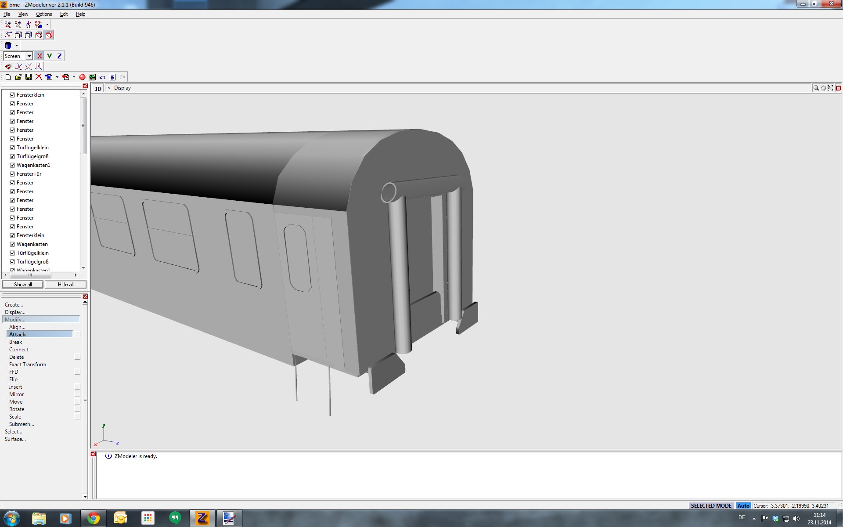Viewport: 843px width, 527px height.
Task: Click the snapping magnet icon
Action: coord(8,67)
